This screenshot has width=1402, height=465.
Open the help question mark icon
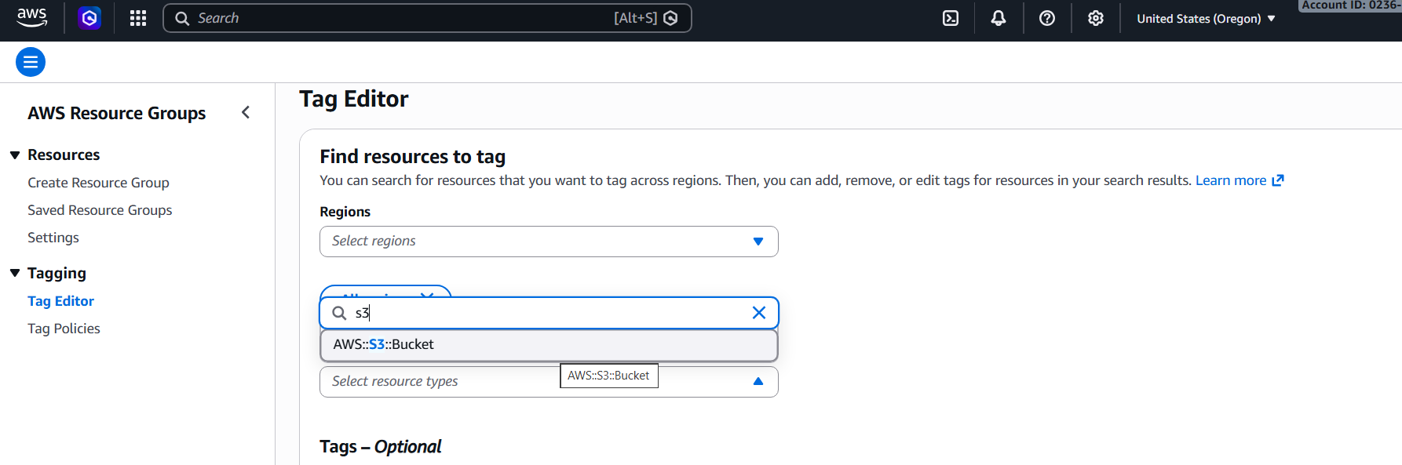[x=1047, y=18]
